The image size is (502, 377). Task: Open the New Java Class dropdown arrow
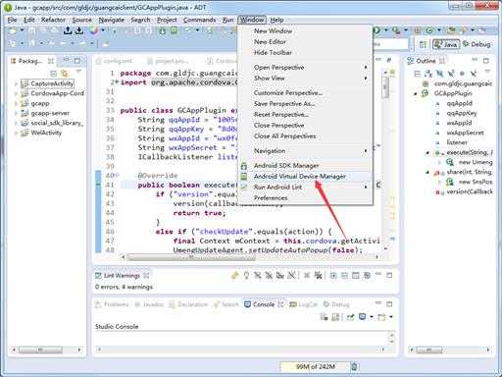(x=439, y=30)
